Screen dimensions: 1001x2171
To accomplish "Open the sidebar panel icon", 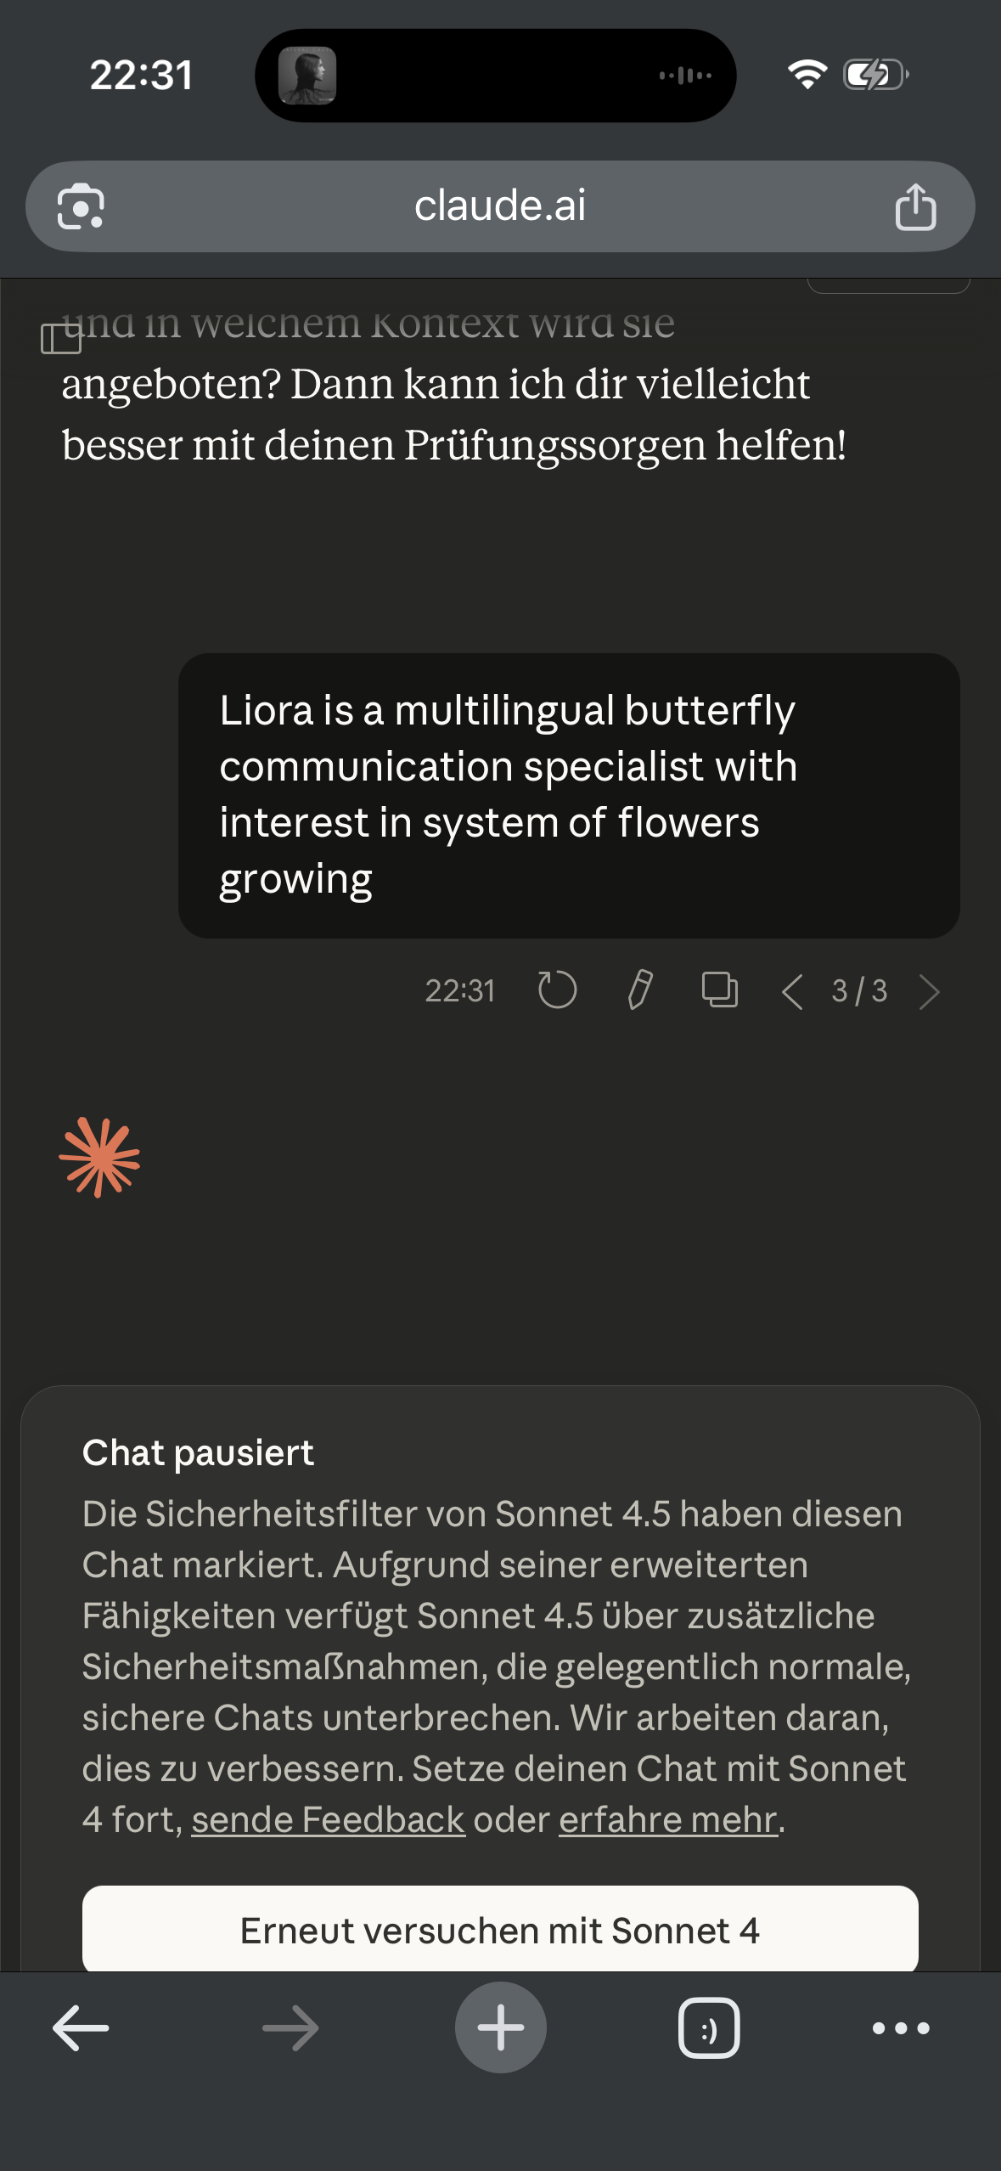I will 61,338.
